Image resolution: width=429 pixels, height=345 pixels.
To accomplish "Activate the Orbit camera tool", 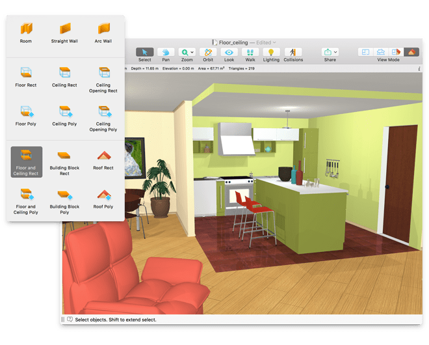I will pyautogui.click(x=208, y=52).
